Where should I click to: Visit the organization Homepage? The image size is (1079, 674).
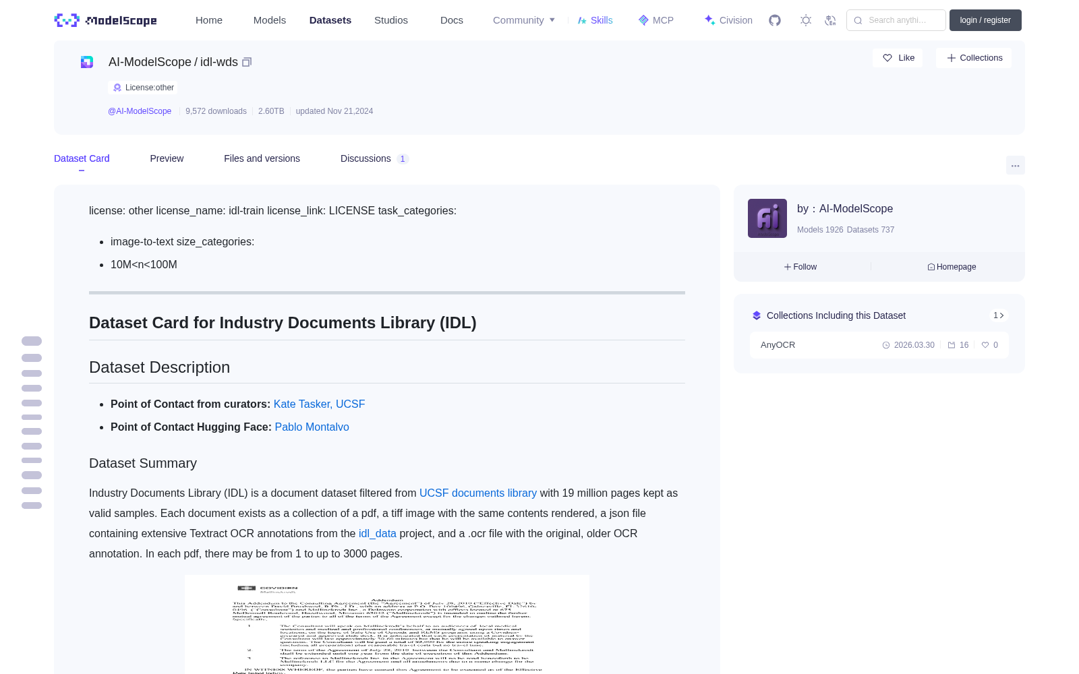point(952,267)
